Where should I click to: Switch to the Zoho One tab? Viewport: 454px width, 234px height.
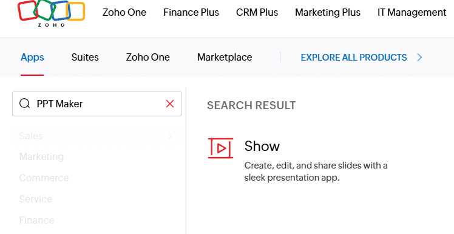[x=147, y=57]
